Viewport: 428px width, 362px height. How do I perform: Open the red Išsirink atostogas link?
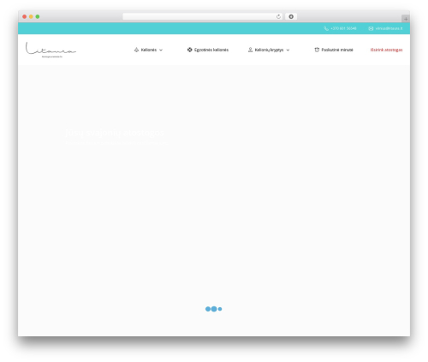point(386,50)
